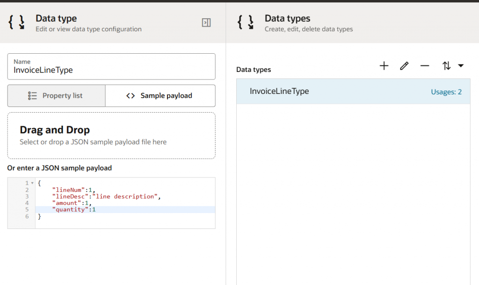Image resolution: width=479 pixels, height=285 pixels.
Task: Focus the Name field containing InvoiceLineType
Action: coord(111,70)
